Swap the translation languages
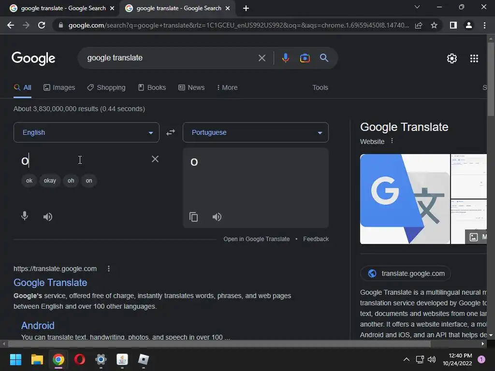 (x=171, y=132)
